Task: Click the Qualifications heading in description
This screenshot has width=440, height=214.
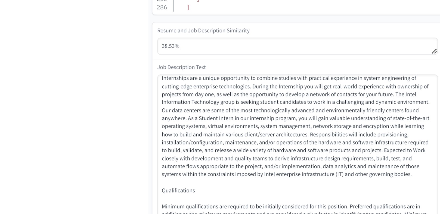Action: point(178,190)
